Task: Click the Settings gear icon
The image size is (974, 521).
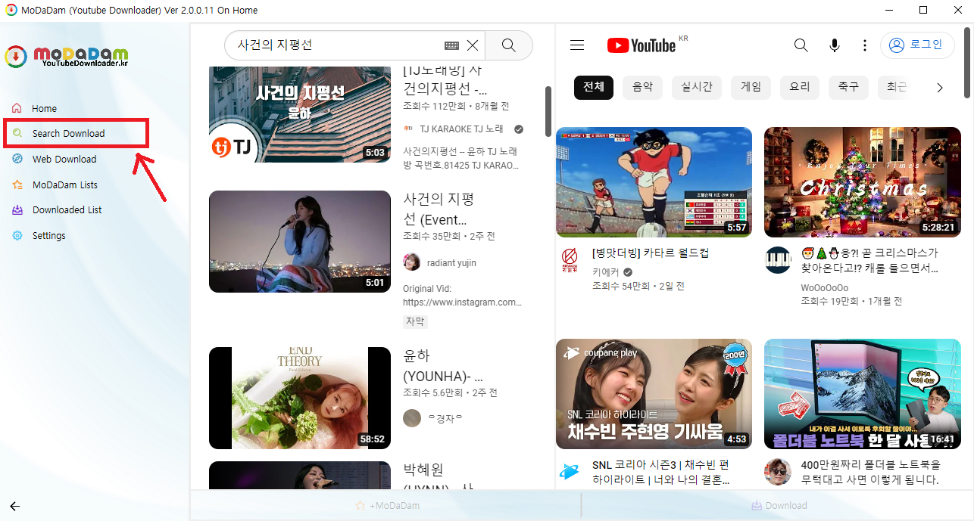Action: coord(17,235)
